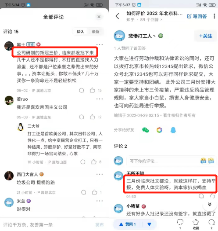Go back using the left arrow
This screenshot has width=218, height=231.
point(117,16)
